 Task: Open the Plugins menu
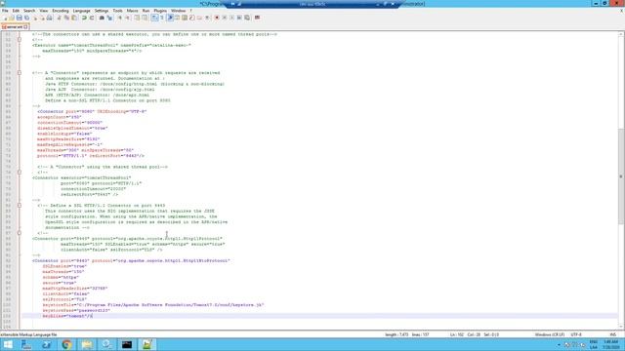tap(160, 11)
